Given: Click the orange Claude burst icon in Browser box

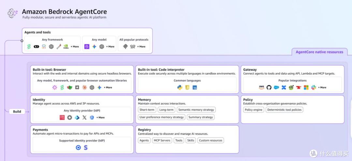Looking at the screenshot, I should (x=84, y=87).
